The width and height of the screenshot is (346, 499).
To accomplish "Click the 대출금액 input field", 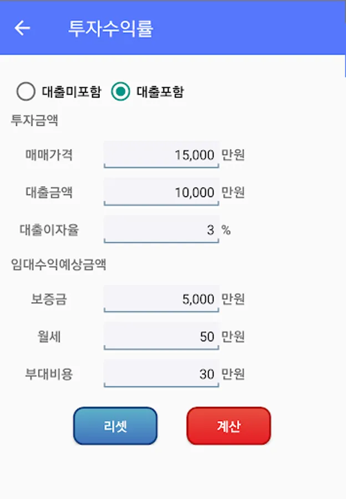I will point(161,192).
